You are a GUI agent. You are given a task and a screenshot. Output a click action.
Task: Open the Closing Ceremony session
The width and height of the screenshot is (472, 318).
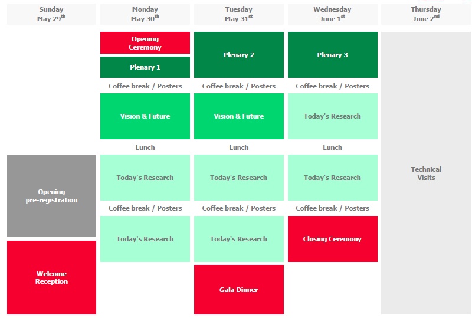tap(332, 239)
